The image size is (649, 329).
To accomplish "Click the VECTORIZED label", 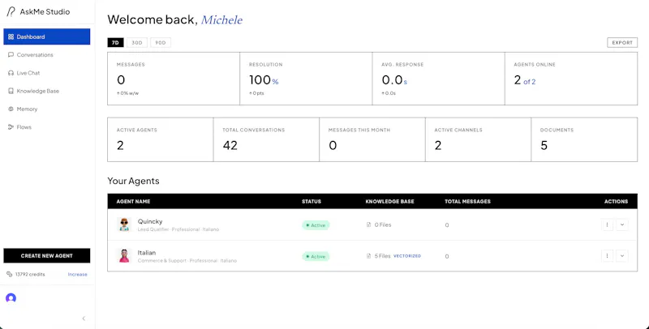I will click(407, 256).
